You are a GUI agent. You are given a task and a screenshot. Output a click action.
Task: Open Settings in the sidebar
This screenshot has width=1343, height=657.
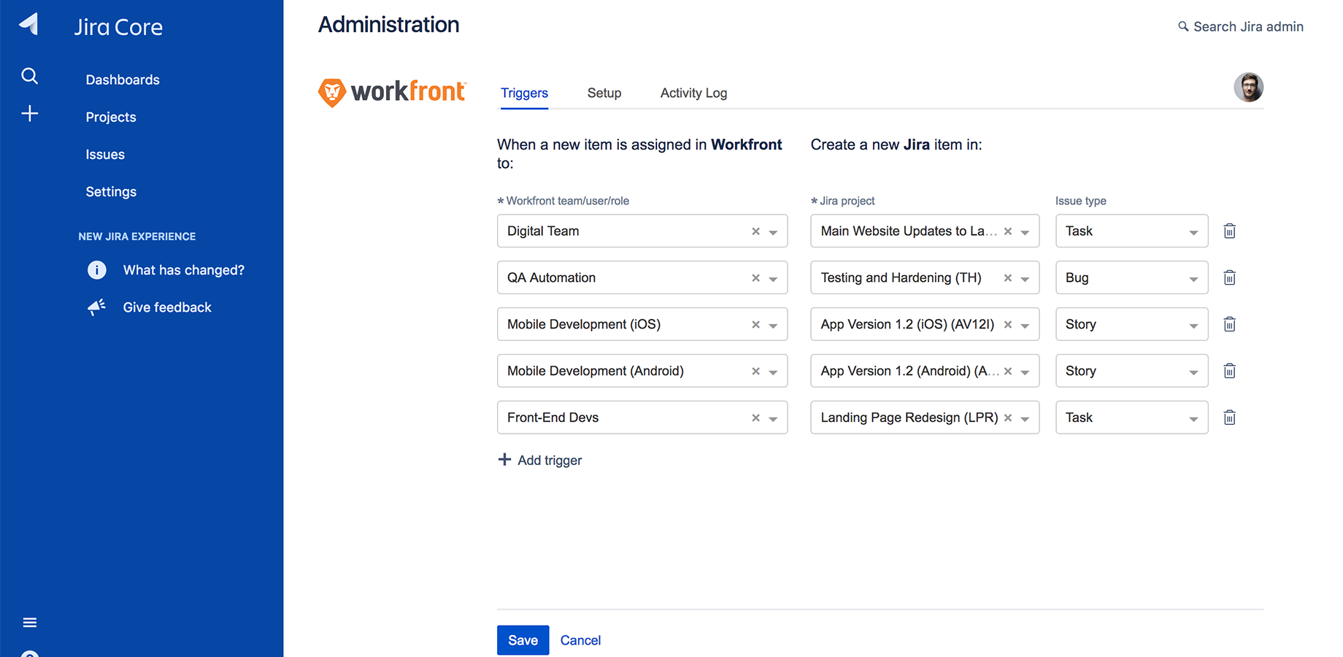pos(111,191)
